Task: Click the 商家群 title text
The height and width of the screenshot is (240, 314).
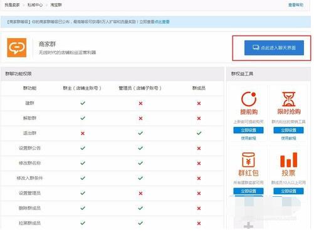Action: point(47,44)
